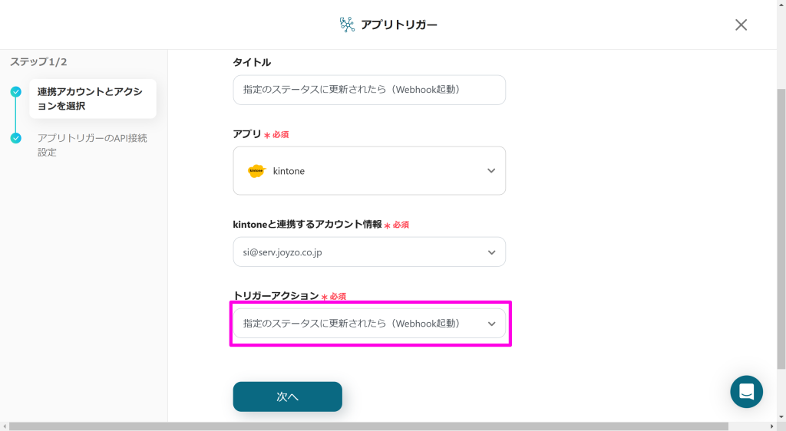The image size is (786, 431).
Task: Open the chat support bubble icon
Action: click(x=746, y=391)
